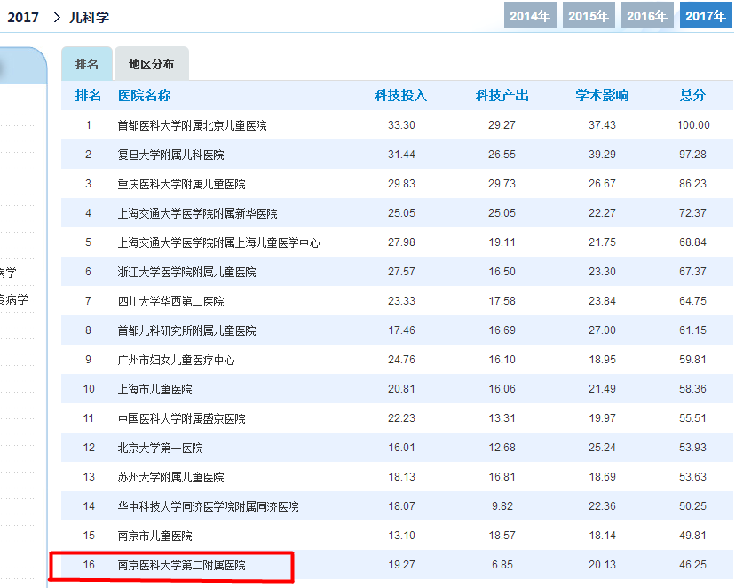Click 科技投入 value 33.30

pos(401,125)
